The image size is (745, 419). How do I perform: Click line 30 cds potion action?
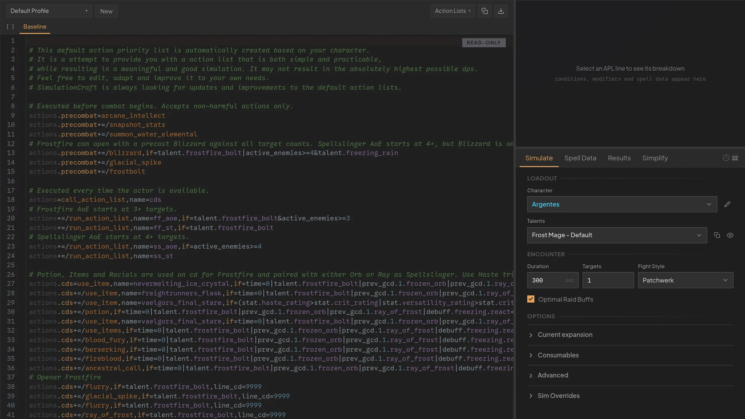click(x=271, y=312)
